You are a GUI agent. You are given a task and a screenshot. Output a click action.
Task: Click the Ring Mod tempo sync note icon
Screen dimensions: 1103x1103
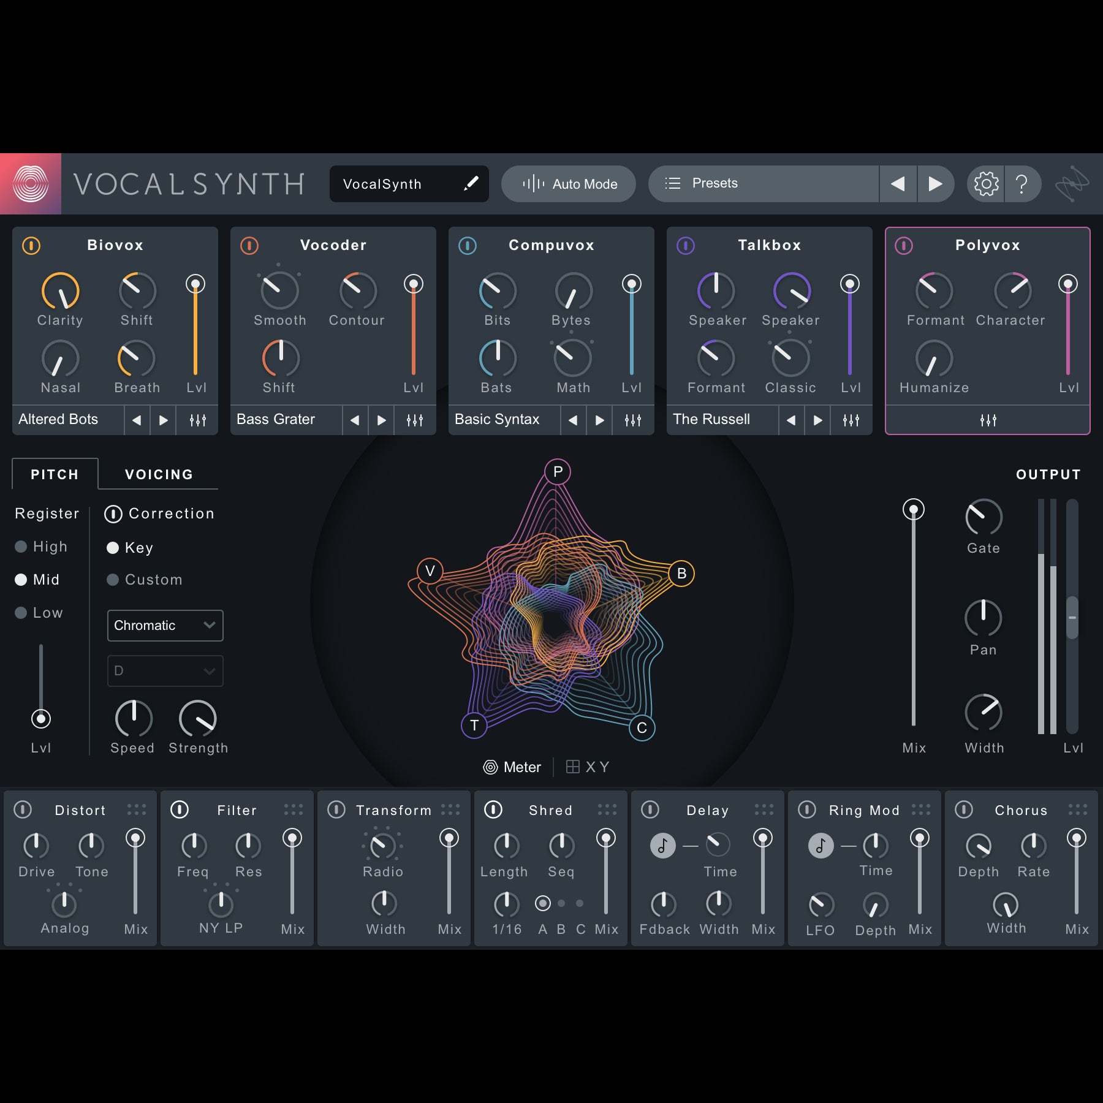(821, 846)
